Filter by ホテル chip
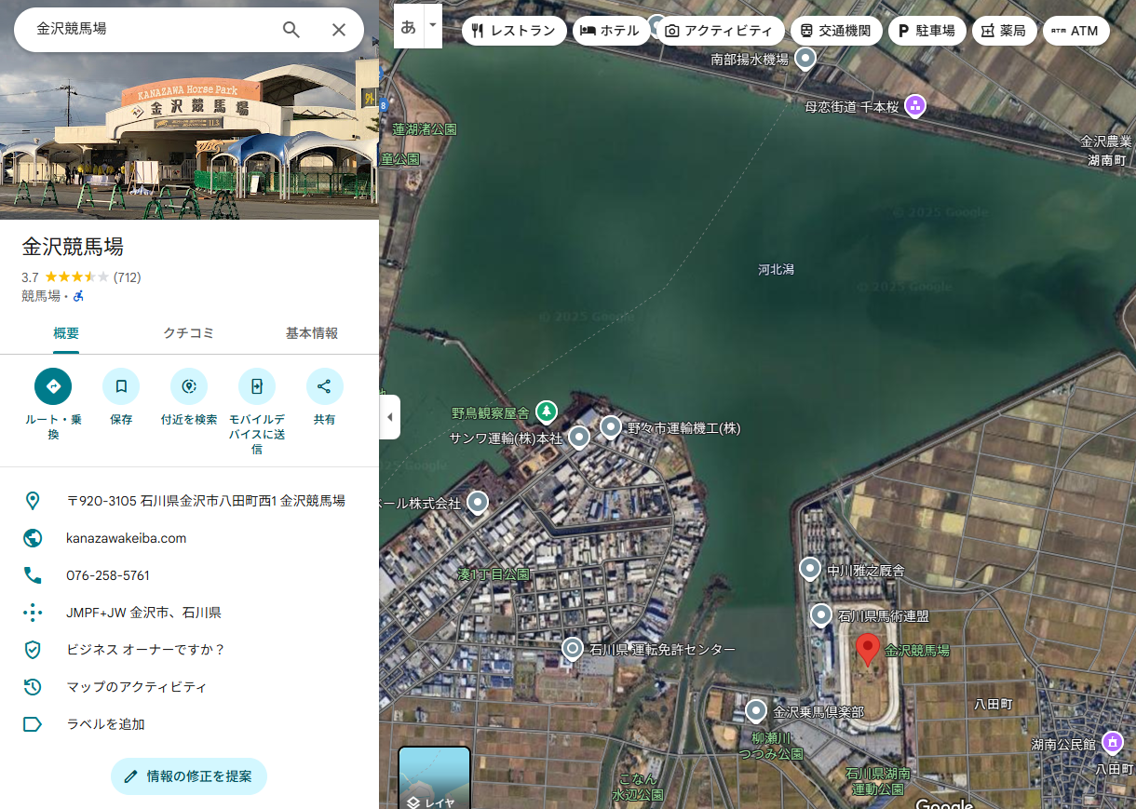1136x809 pixels. 611,31
